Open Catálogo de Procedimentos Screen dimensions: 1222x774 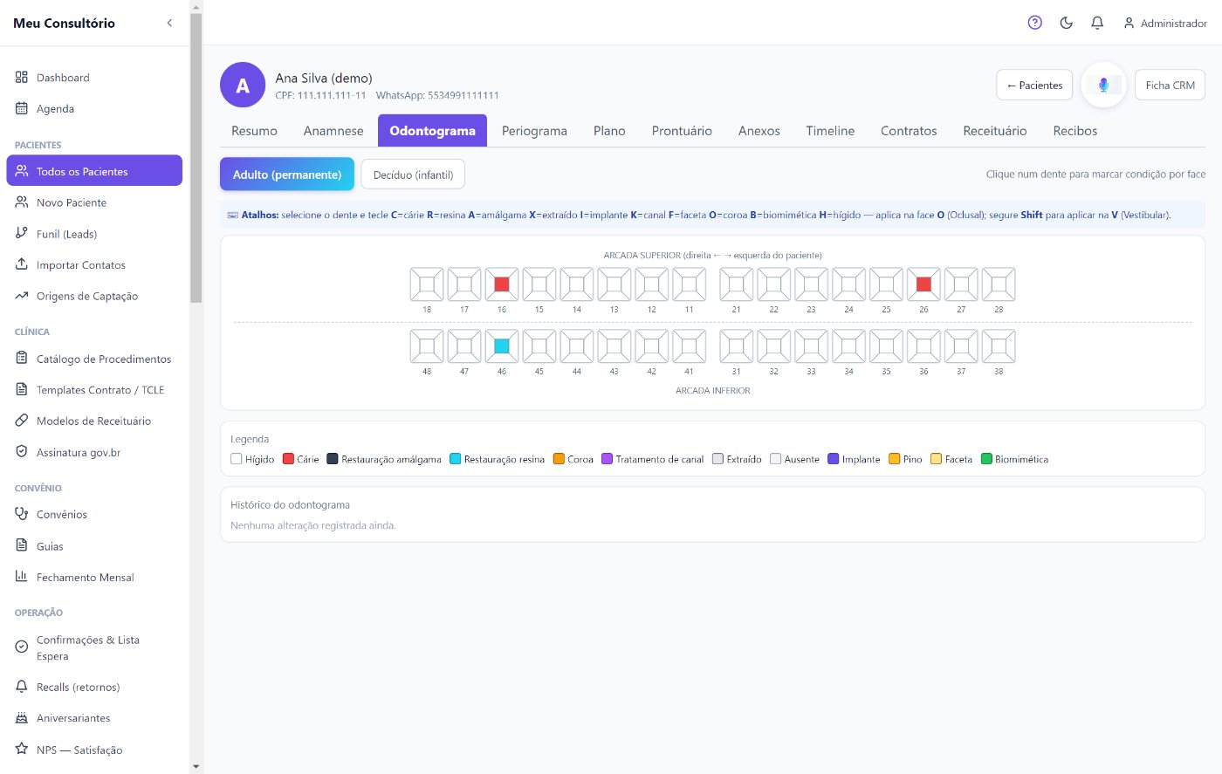[x=94, y=359]
